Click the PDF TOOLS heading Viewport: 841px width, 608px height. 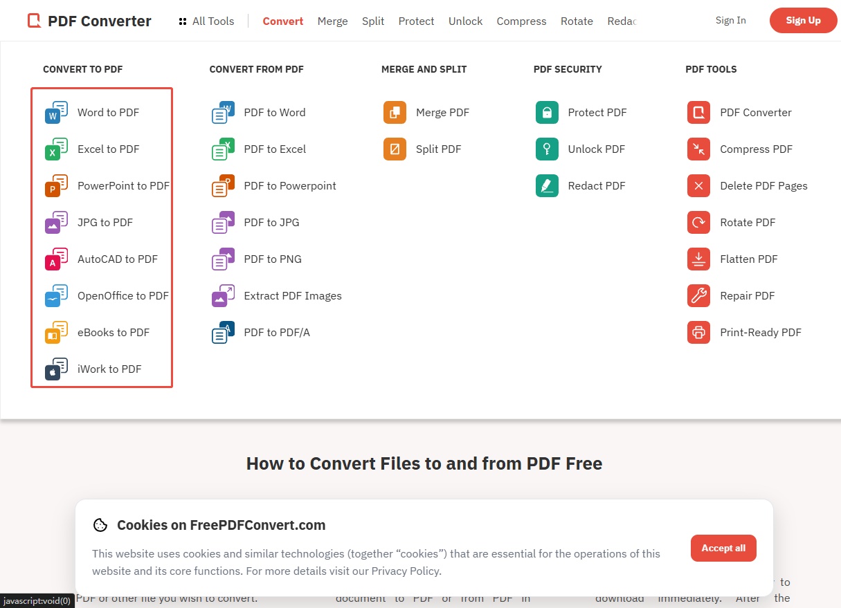tap(711, 69)
